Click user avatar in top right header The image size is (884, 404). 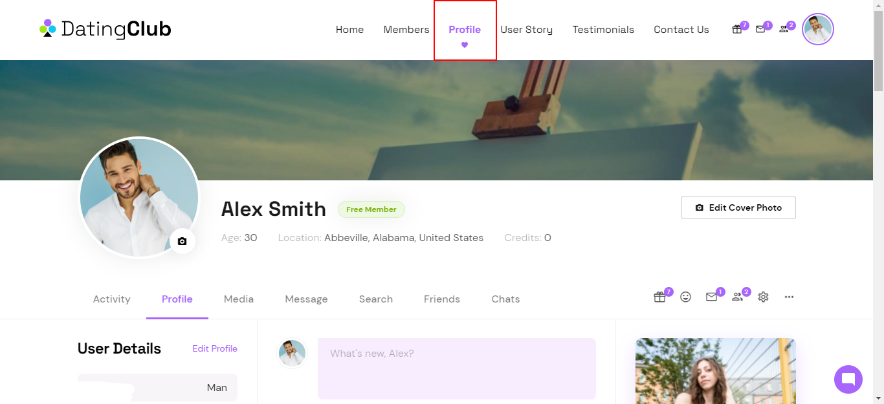(x=818, y=30)
